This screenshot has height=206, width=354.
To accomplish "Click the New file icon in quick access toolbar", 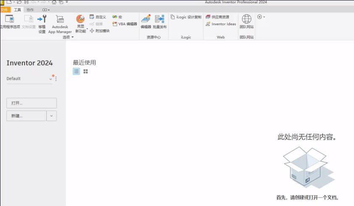I will click(9, 2).
